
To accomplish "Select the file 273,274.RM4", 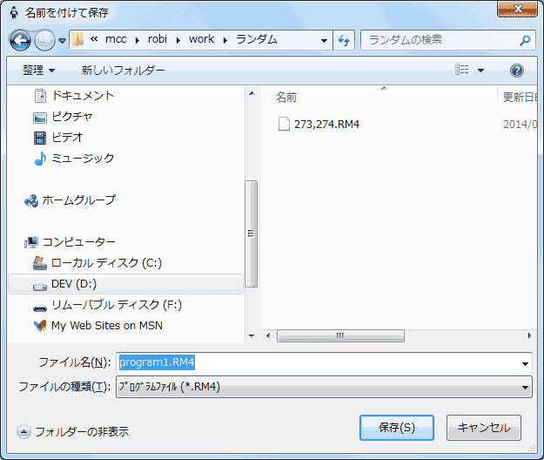I will click(326, 125).
